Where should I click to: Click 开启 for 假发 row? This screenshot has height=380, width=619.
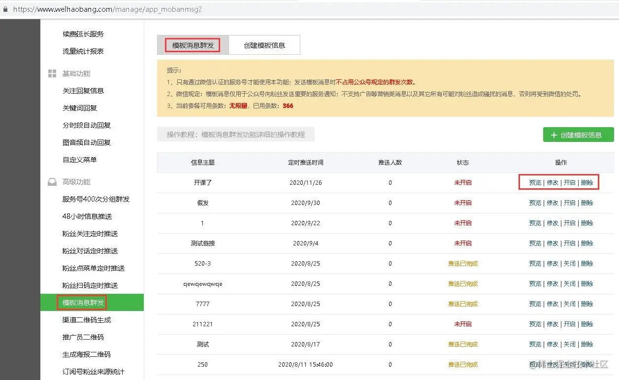[570, 203]
